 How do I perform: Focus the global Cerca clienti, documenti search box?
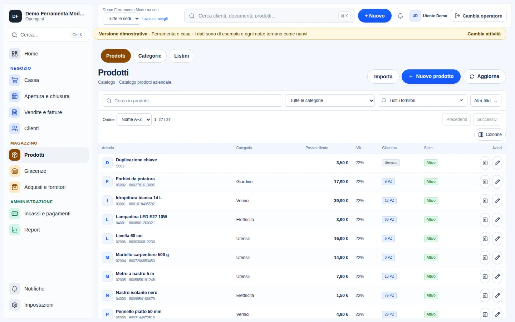pos(270,16)
